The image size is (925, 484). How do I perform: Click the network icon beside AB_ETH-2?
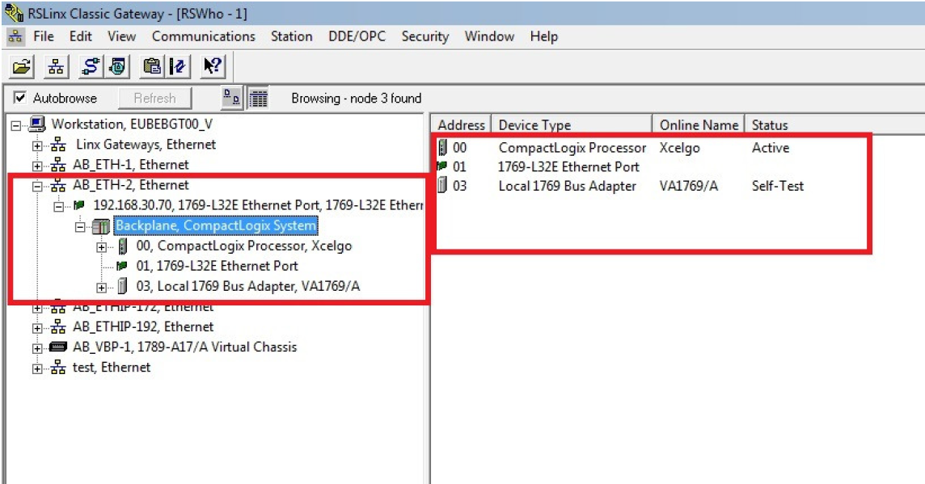[58, 185]
